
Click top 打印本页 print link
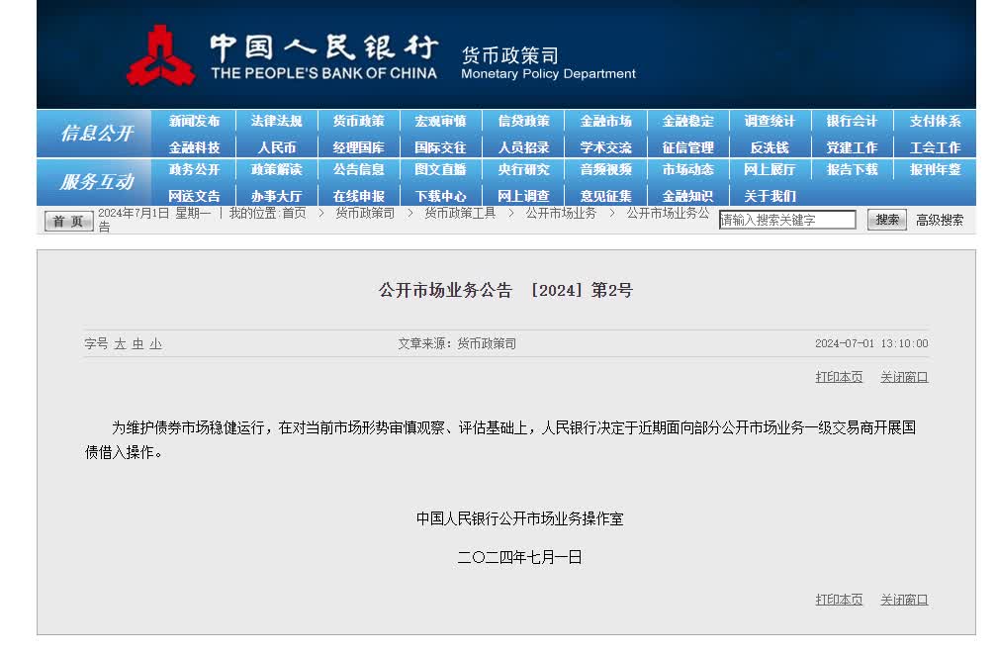pos(840,377)
